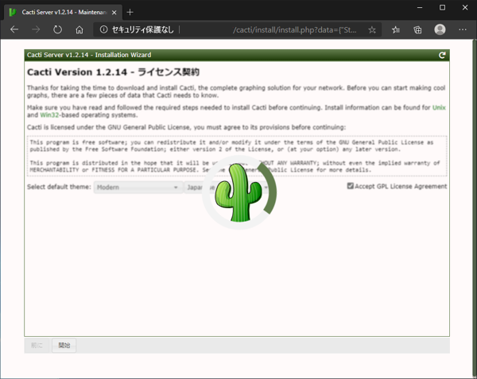Follow the Win32 install information link

click(x=49, y=115)
